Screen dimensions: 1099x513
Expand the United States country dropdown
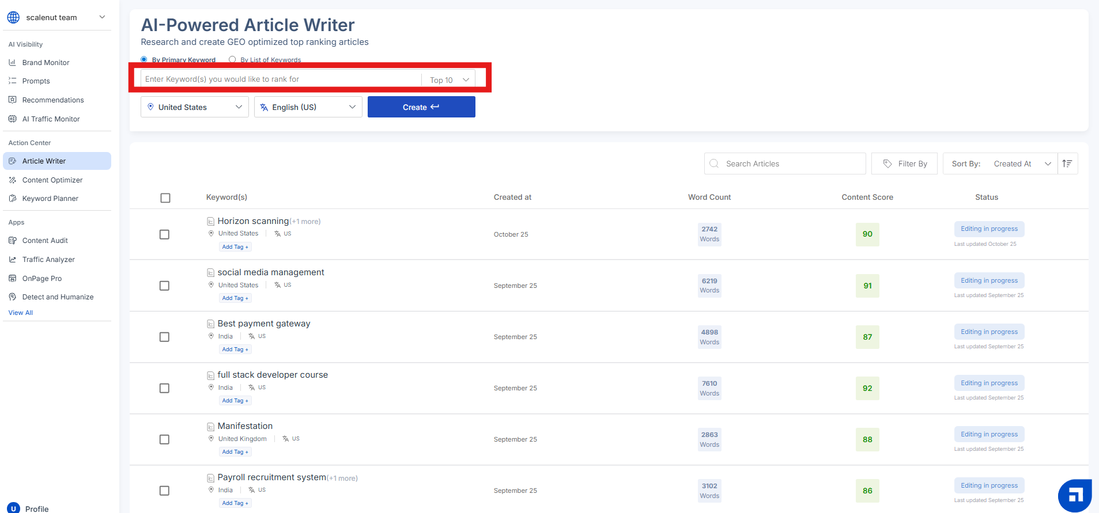coord(195,107)
